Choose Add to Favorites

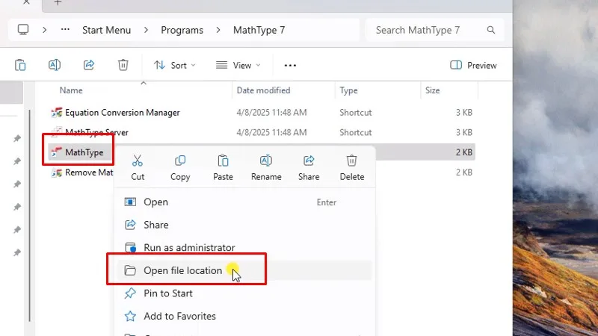pyautogui.click(x=244, y=316)
